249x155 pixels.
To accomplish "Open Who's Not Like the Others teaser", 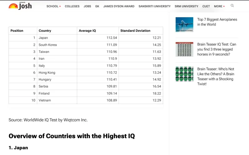I will click(x=215, y=76).
